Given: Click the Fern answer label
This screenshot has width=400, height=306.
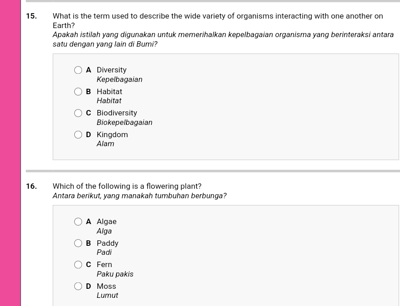Looking at the screenshot, I should (104, 265).
